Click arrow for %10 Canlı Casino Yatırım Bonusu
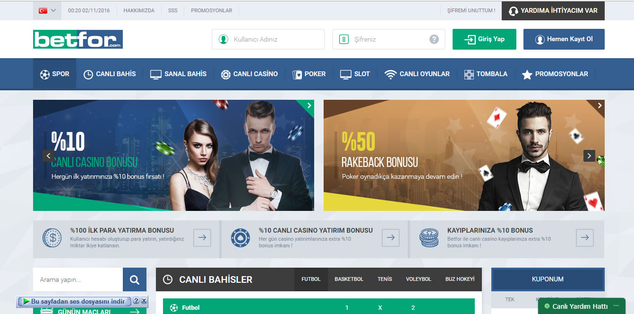The width and height of the screenshot is (634, 314). 391,237
